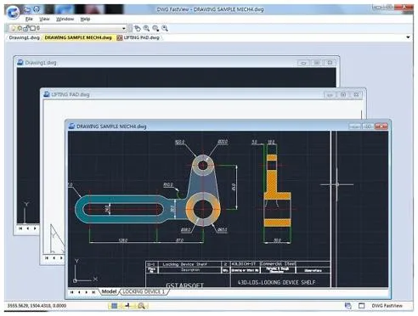Minimize the LIFTING PAD.dwg child window

point(330,95)
